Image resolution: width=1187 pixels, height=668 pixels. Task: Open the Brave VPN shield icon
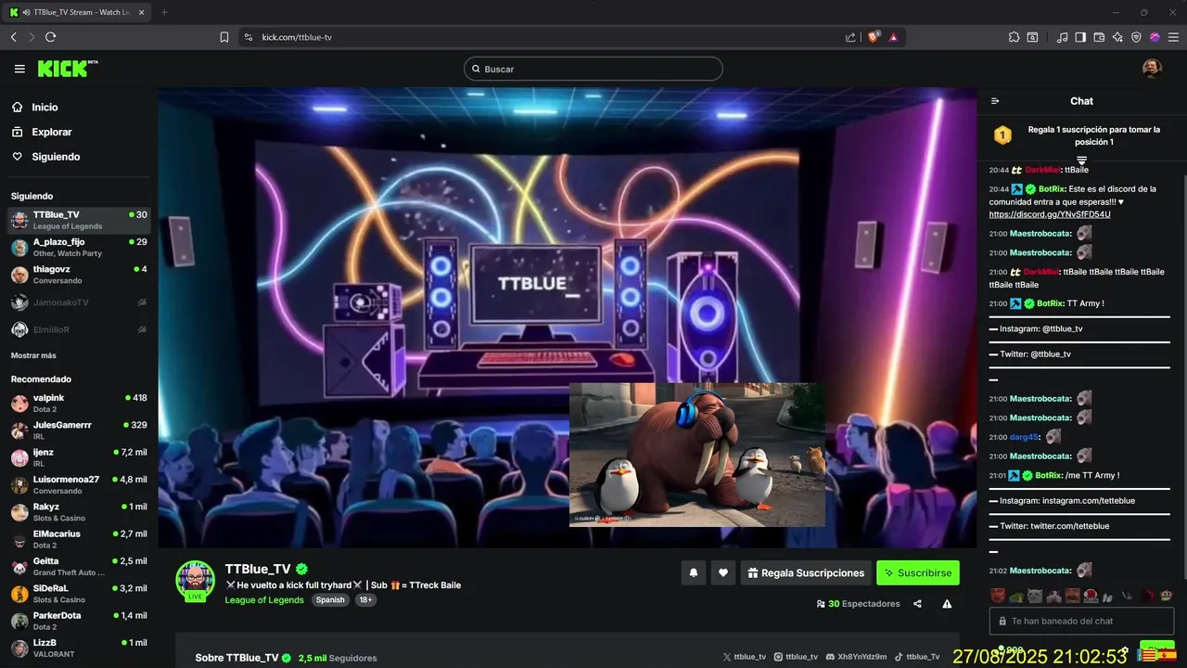click(1136, 37)
